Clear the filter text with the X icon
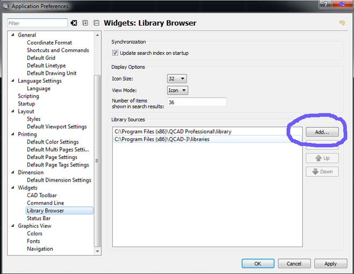 [74, 23]
